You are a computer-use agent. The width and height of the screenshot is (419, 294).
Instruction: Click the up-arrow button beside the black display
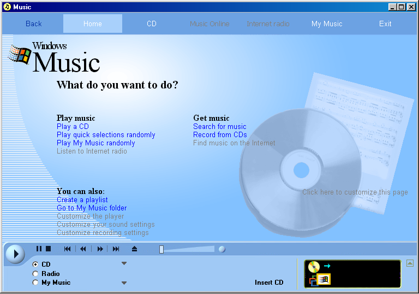(x=410, y=263)
